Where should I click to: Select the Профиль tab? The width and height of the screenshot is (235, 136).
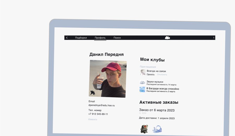[x=100, y=38]
